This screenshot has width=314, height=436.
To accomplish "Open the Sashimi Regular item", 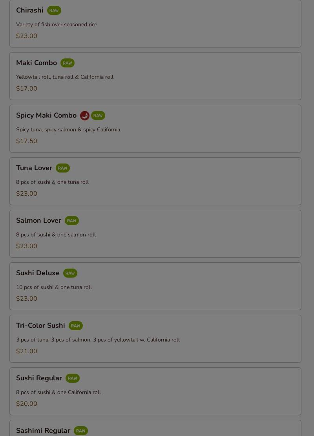I will pos(155,428).
